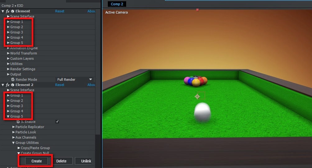
Task: Click the white cue ball in viewer
Action: coord(202,112)
